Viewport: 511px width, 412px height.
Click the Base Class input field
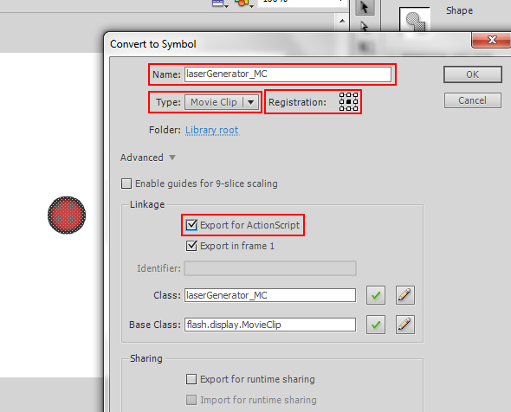pyautogui.click(x=270, y=325)
